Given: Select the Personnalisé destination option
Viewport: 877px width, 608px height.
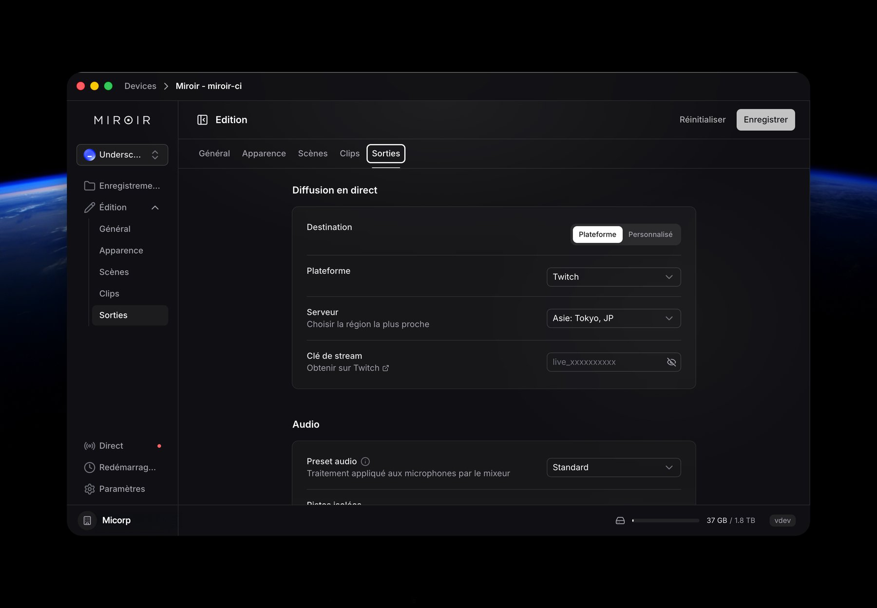Looking at the screenshot, I should (x=650, y=234).
